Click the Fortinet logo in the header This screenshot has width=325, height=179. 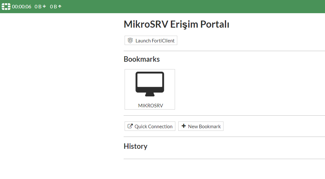(x=6, y=6)
